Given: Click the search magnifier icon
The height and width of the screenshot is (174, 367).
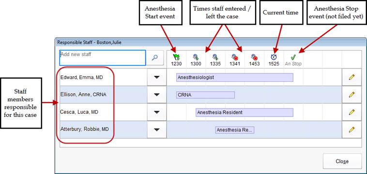Looking at the screenshot, I should [x=154, y=58].
